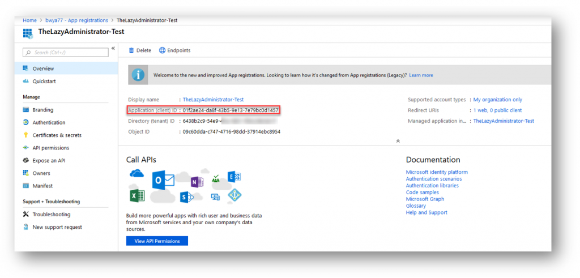Screen dimensions: 580x278
Task: Collapse the essentials section chevron
Action: click(x=398, y=141)
